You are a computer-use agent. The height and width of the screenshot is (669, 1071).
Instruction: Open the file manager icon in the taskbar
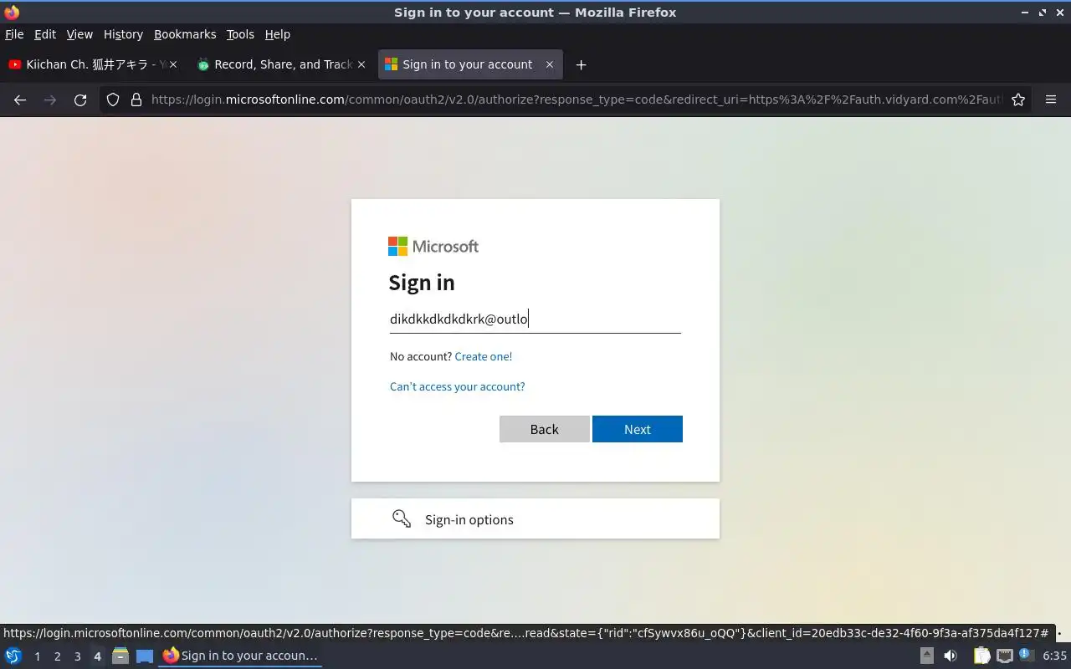pyautogui.click(x=120, y=656)
